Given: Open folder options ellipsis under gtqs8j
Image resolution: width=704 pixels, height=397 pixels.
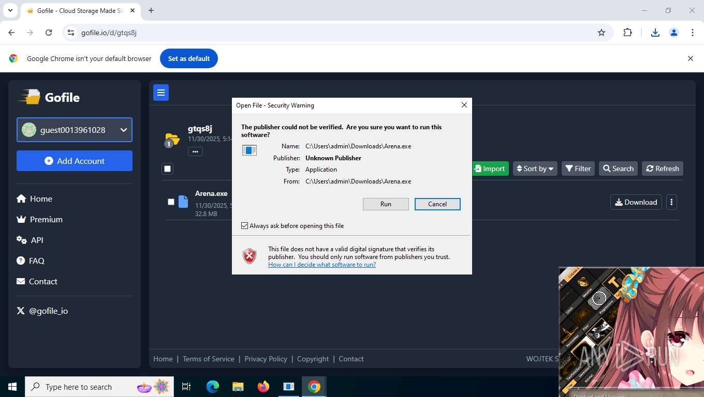Looking at the screenshot, I should point(195,151).
